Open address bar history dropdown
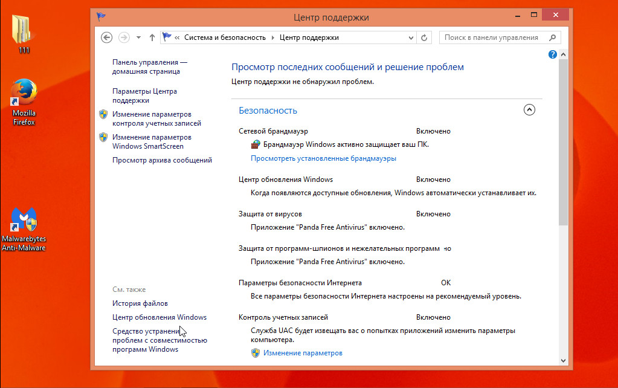618x388 pixels. click(x=411, y=38)
